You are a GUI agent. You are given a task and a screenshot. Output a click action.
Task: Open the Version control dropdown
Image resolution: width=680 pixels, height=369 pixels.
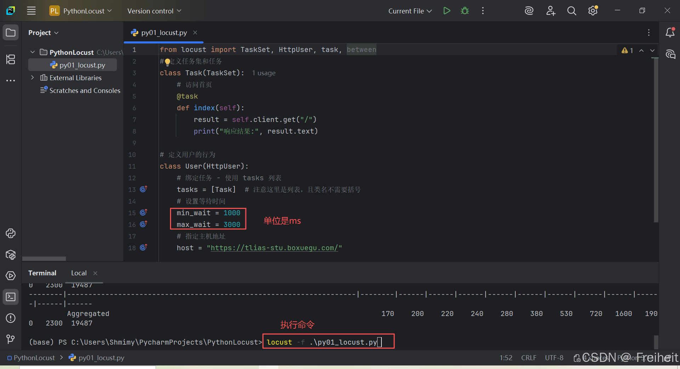pyautogui.click(x=154, y=11)
